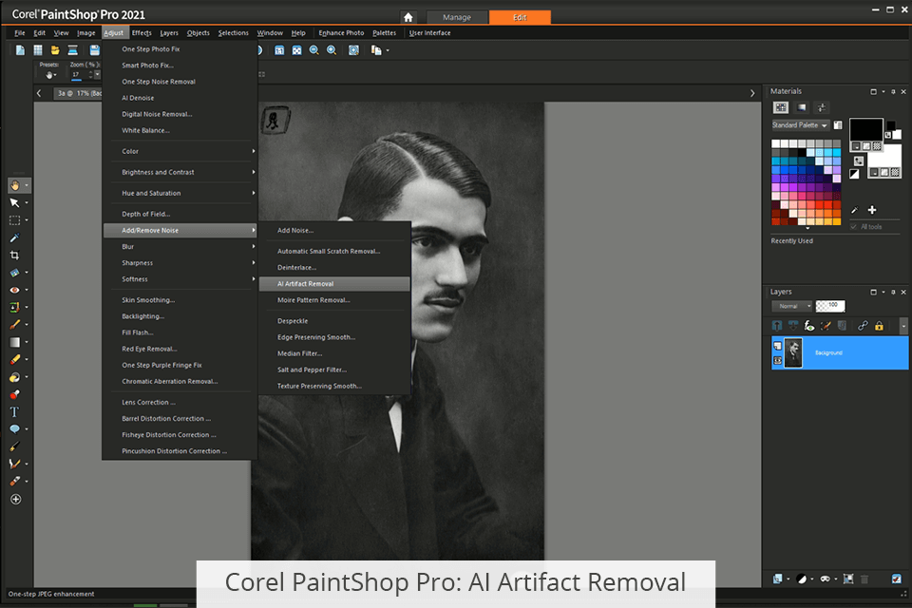Select the Paint Brush tool

(14, 325)
